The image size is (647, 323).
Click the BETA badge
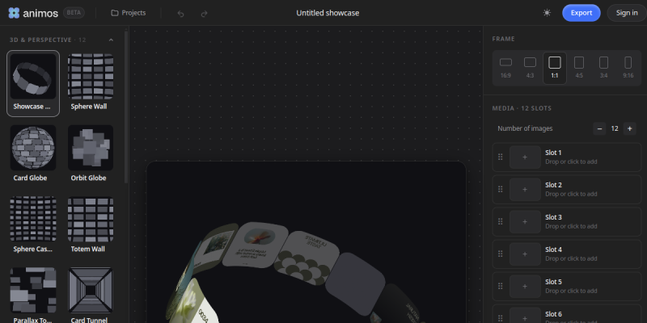click(74, 13)
